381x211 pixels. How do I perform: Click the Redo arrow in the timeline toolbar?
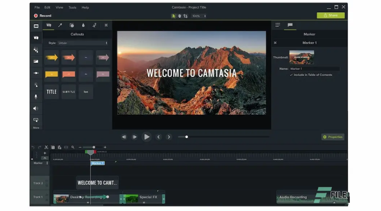(x=39, y=147)
